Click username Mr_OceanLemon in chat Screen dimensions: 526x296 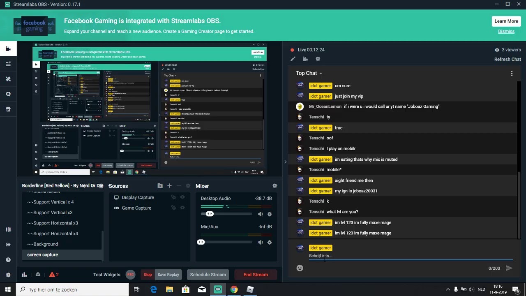pos(325,106)
